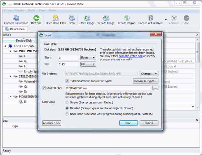Click the scrollbar up arrow in the Drives panel
The width and height of the screenshot is (202, 155).
(198, 40)
